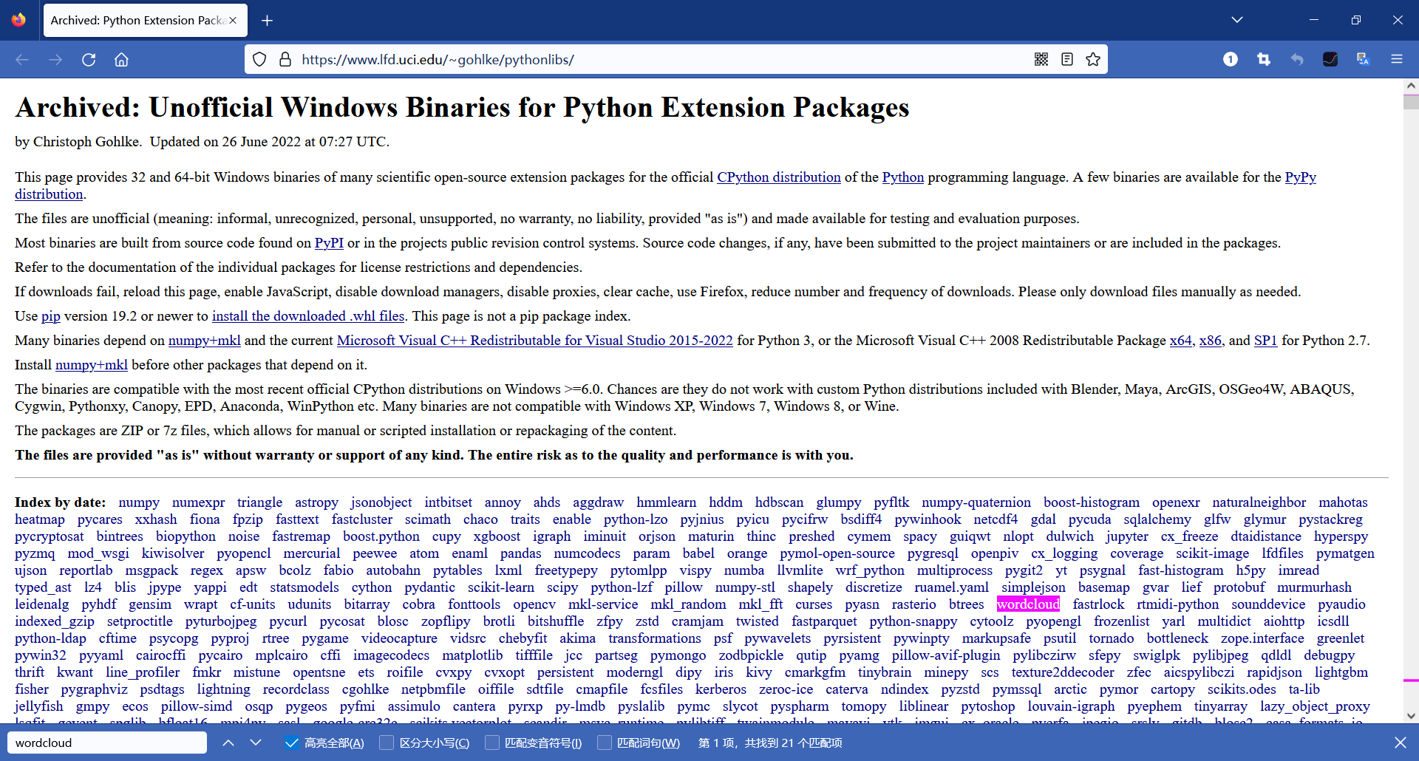
Task: Show site security info via padlock
Action: click(x=285, y=59)
